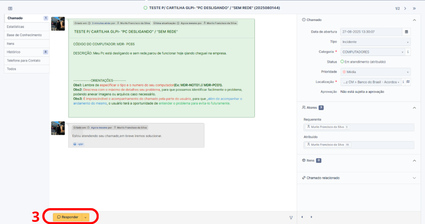425x224 pixels.
Task: Click the requester avatar on ticket description
Action: tap(58, 24)
